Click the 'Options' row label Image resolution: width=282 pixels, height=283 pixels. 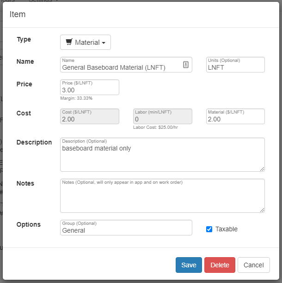pos(29,224)
